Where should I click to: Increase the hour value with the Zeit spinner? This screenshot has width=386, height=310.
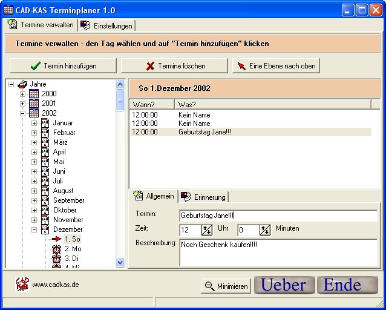[x=206, y=227]
